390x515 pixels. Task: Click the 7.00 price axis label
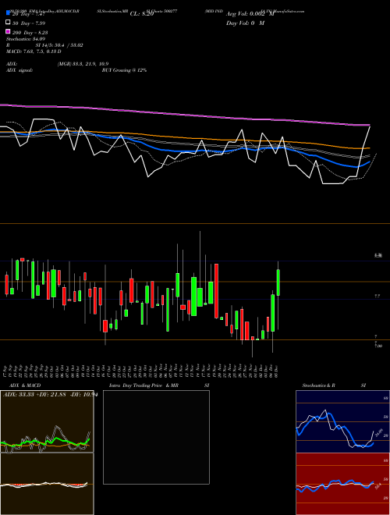[x=378, y=346]
